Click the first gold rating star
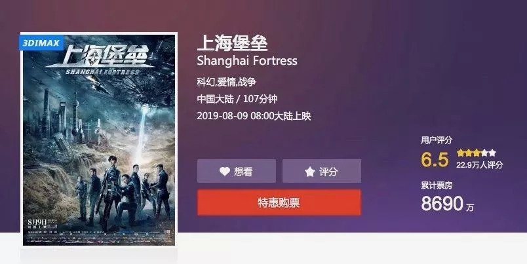This screenshot has width=527, height=264. click(x=460, y=153)
